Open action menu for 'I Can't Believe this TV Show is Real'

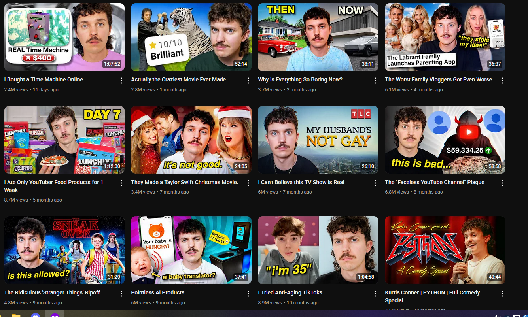click(x=375, y=183)
